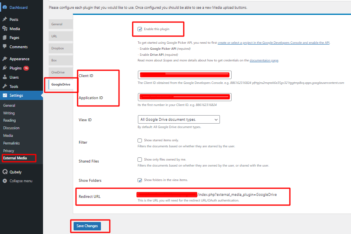Click the Settings sliders icon
The image size is (351, 234).
click(x=5, y=96)
